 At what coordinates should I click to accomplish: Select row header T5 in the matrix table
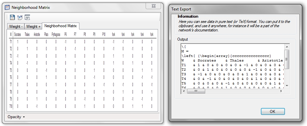[11, 70]
